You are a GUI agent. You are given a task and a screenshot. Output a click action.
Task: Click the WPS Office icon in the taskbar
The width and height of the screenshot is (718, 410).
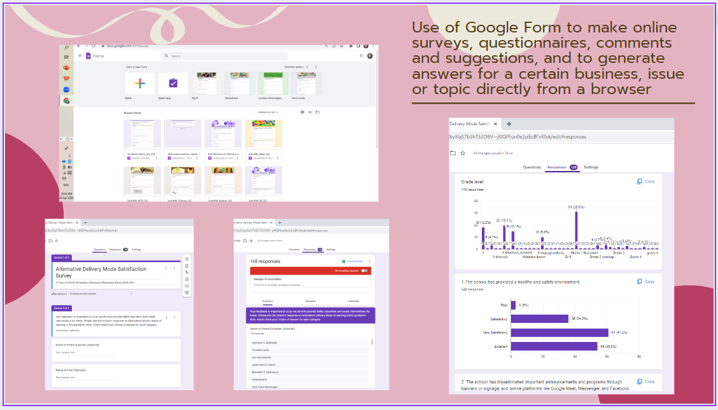[66, 79]
